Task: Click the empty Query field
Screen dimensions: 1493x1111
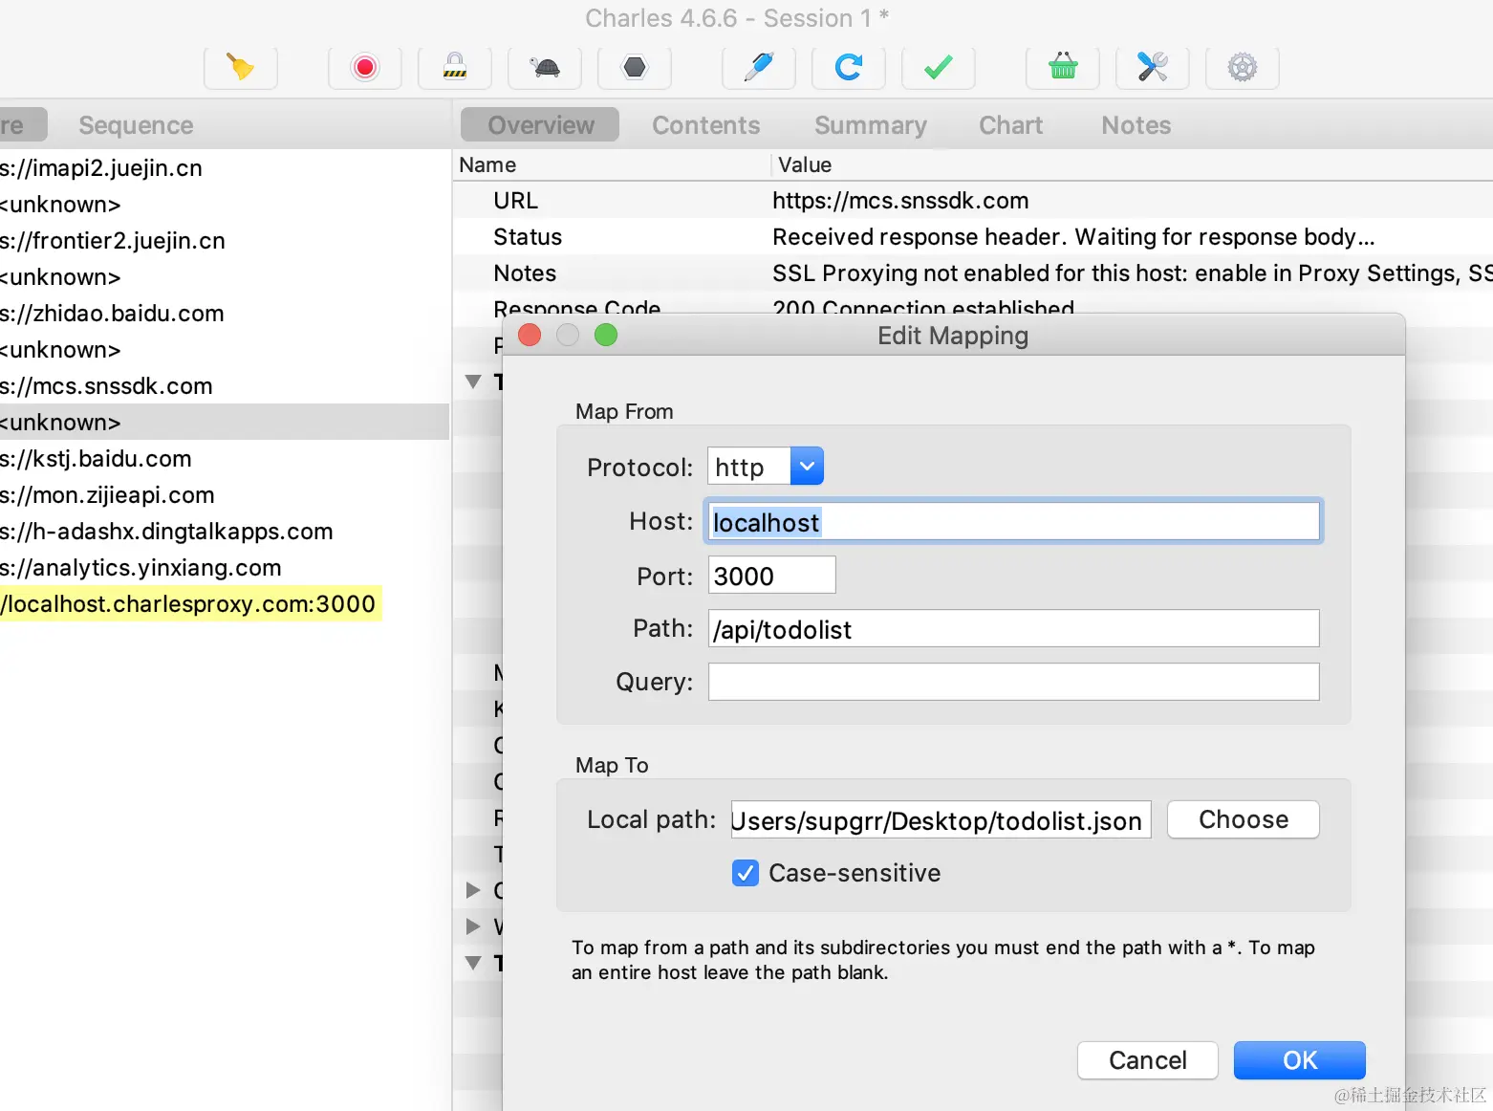Action: (x=1013, y=682)
